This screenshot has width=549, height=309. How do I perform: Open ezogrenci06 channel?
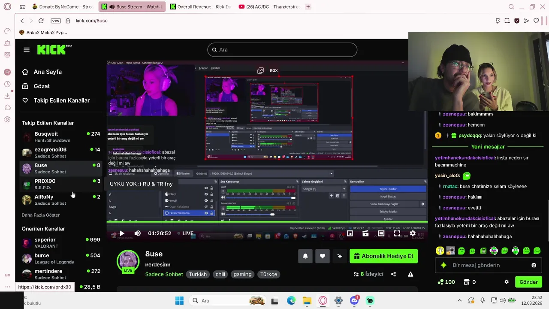tap(61, 153)
